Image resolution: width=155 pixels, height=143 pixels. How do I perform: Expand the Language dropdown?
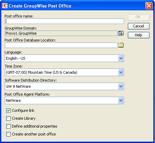121,58
